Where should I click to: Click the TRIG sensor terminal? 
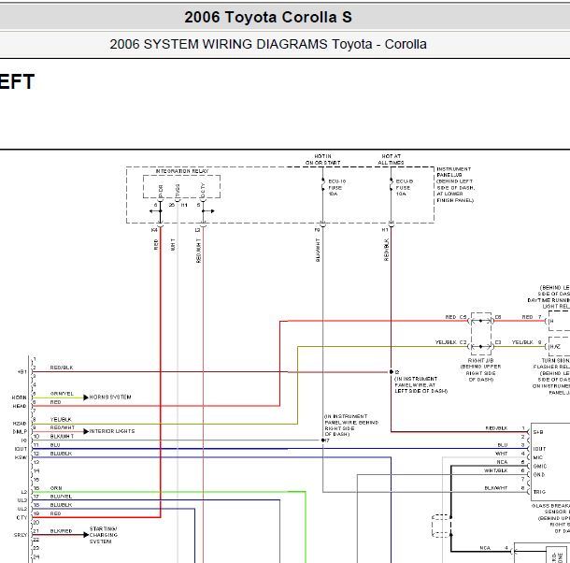click(539, 492)
